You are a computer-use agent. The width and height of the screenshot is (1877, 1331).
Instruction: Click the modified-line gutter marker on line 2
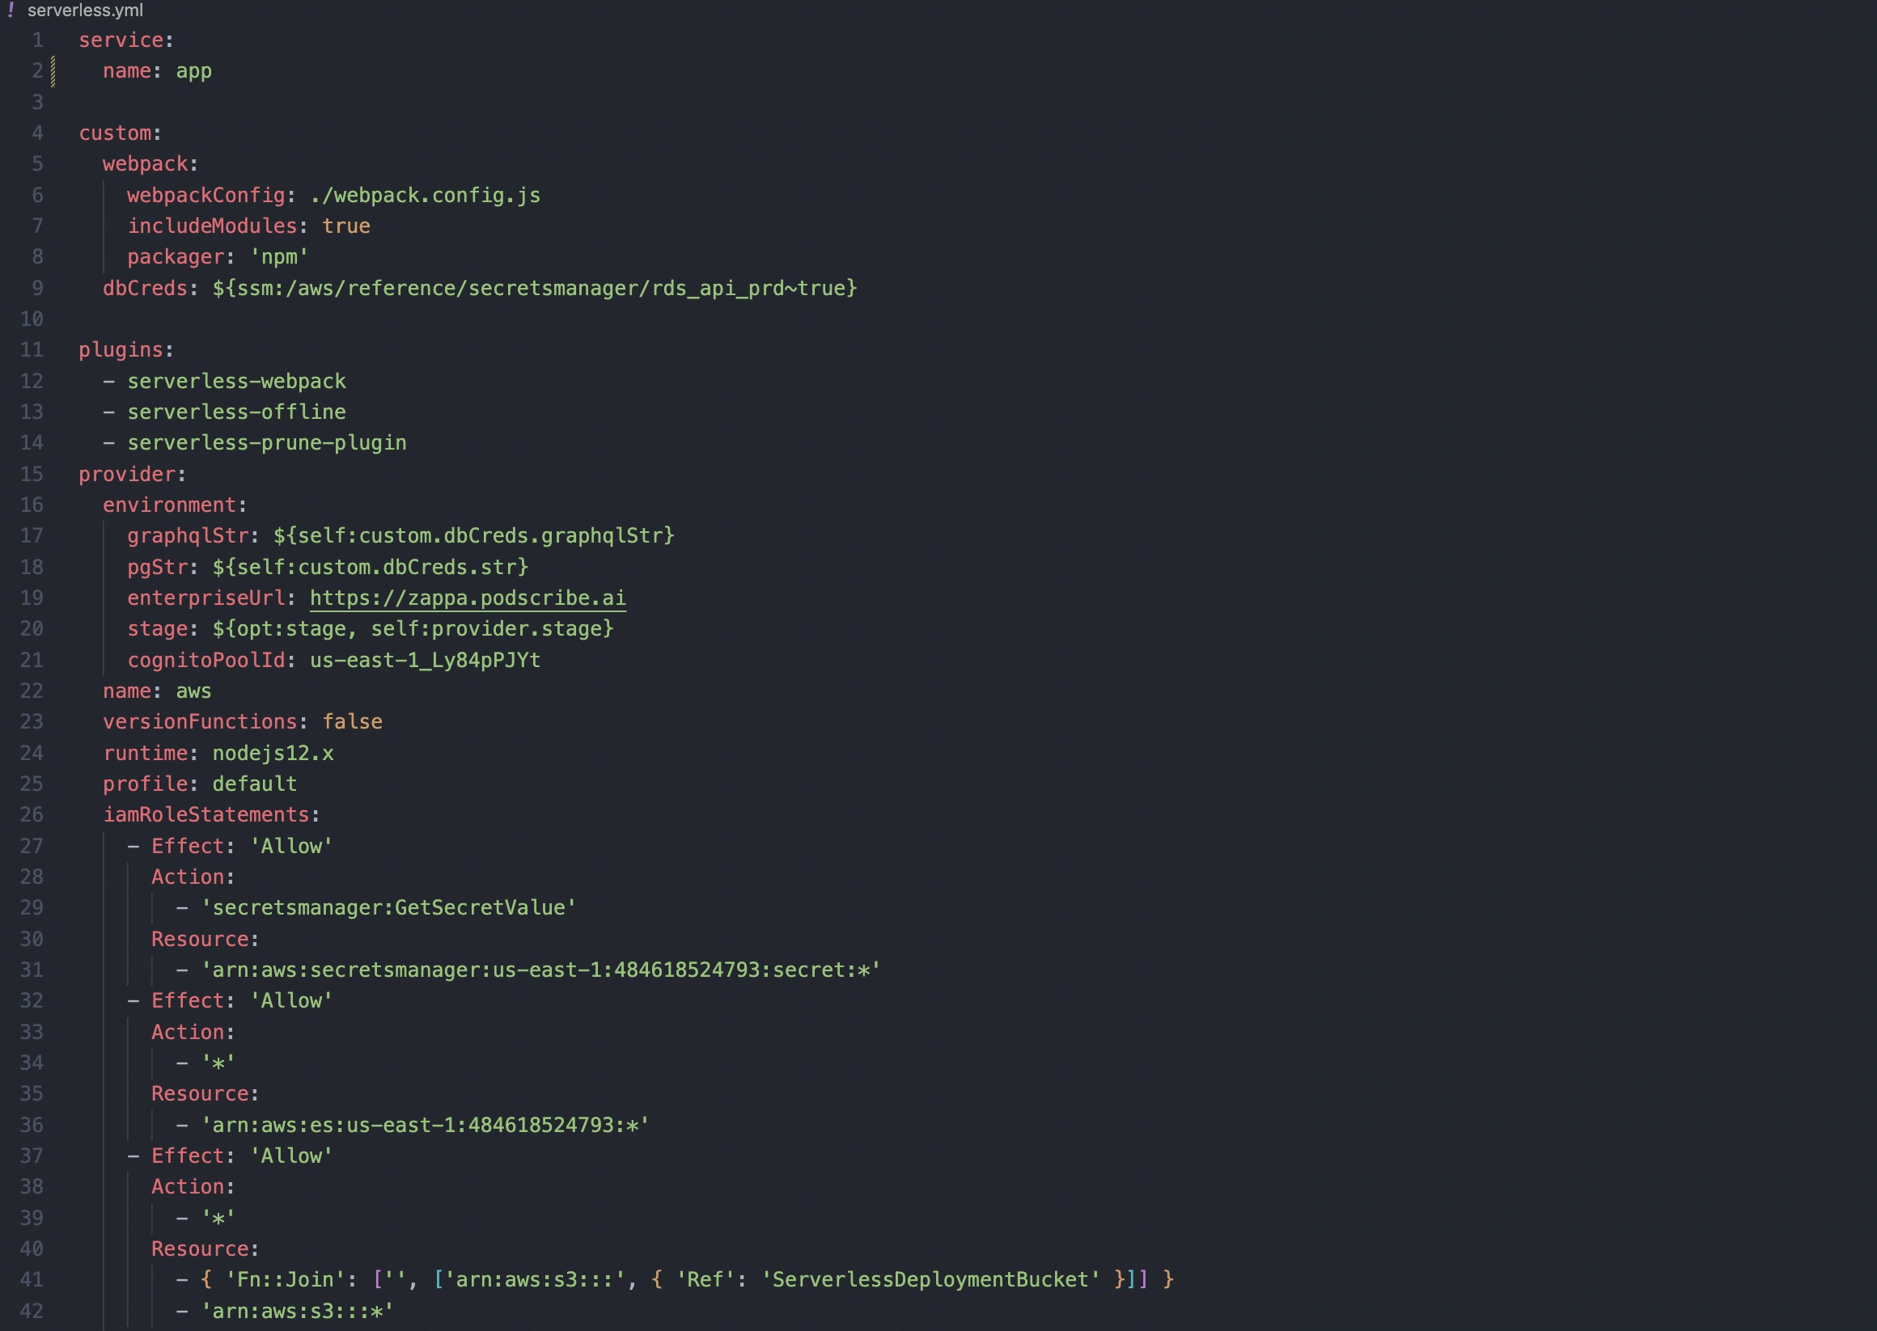[53, 71]
